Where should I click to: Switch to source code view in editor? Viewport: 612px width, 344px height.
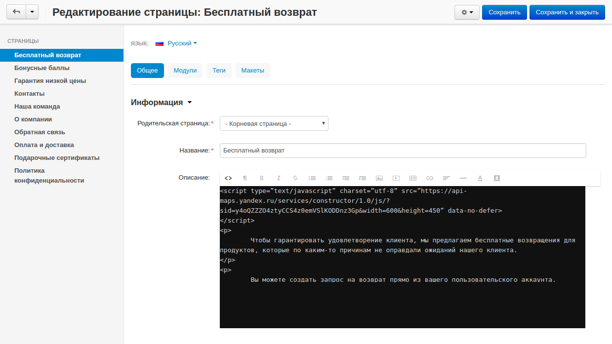(228, 178)
